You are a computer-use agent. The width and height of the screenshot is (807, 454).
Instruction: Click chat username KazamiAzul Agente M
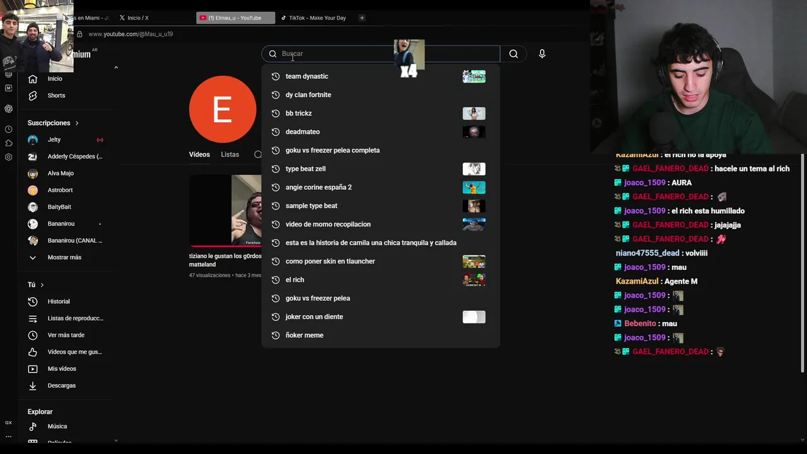tap(637, 281)
